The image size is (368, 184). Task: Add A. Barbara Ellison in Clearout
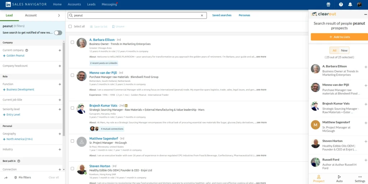pyautogui.click(x=365, y=67)
